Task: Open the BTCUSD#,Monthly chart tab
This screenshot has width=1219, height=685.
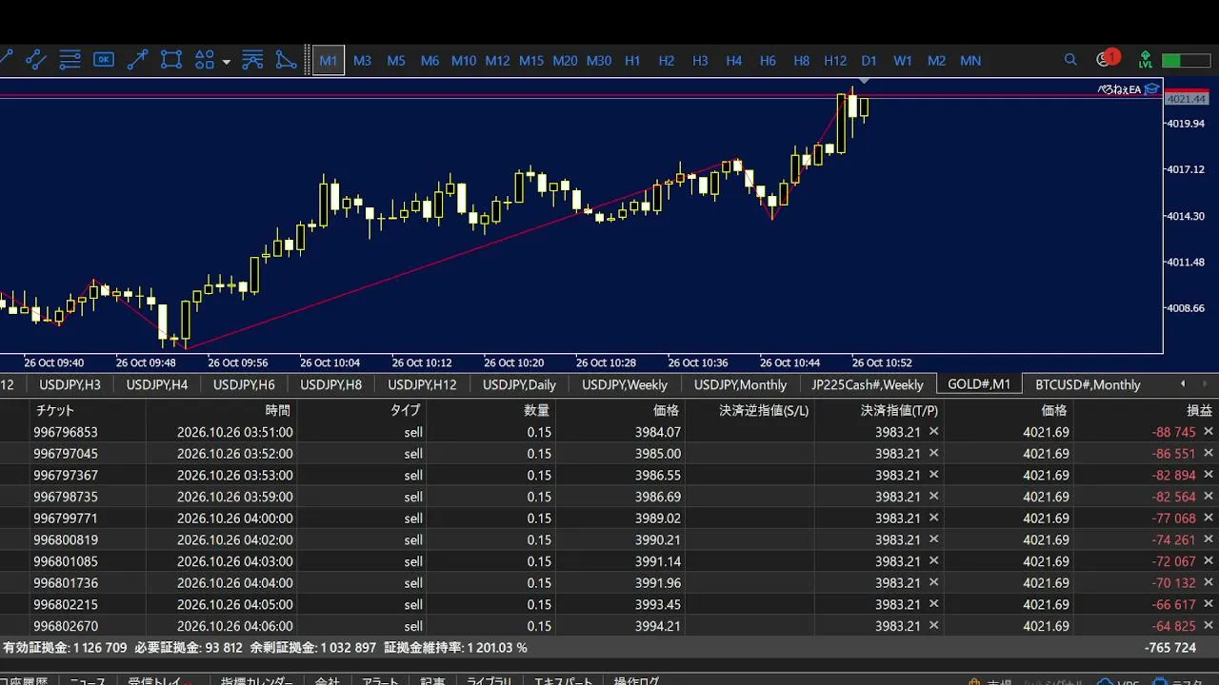Action: (x=1088, y=384)
